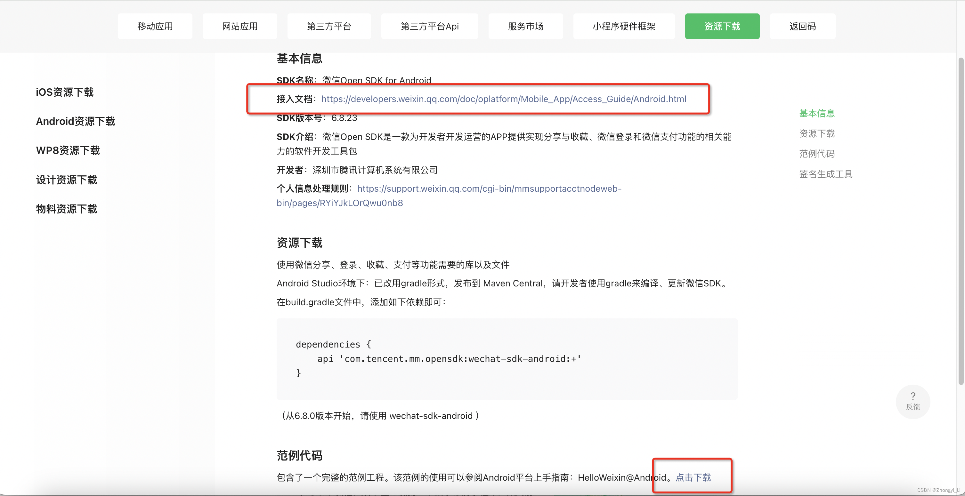Select iOS资源下载 in the sidebar
Screen dimensions: 965x496
(x=64, y=92)
